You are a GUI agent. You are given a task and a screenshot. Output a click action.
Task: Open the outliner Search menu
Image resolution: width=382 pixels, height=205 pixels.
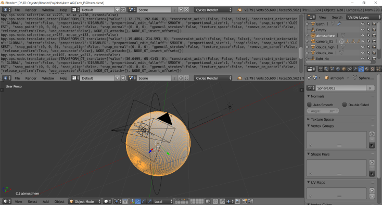coord(337,17)
